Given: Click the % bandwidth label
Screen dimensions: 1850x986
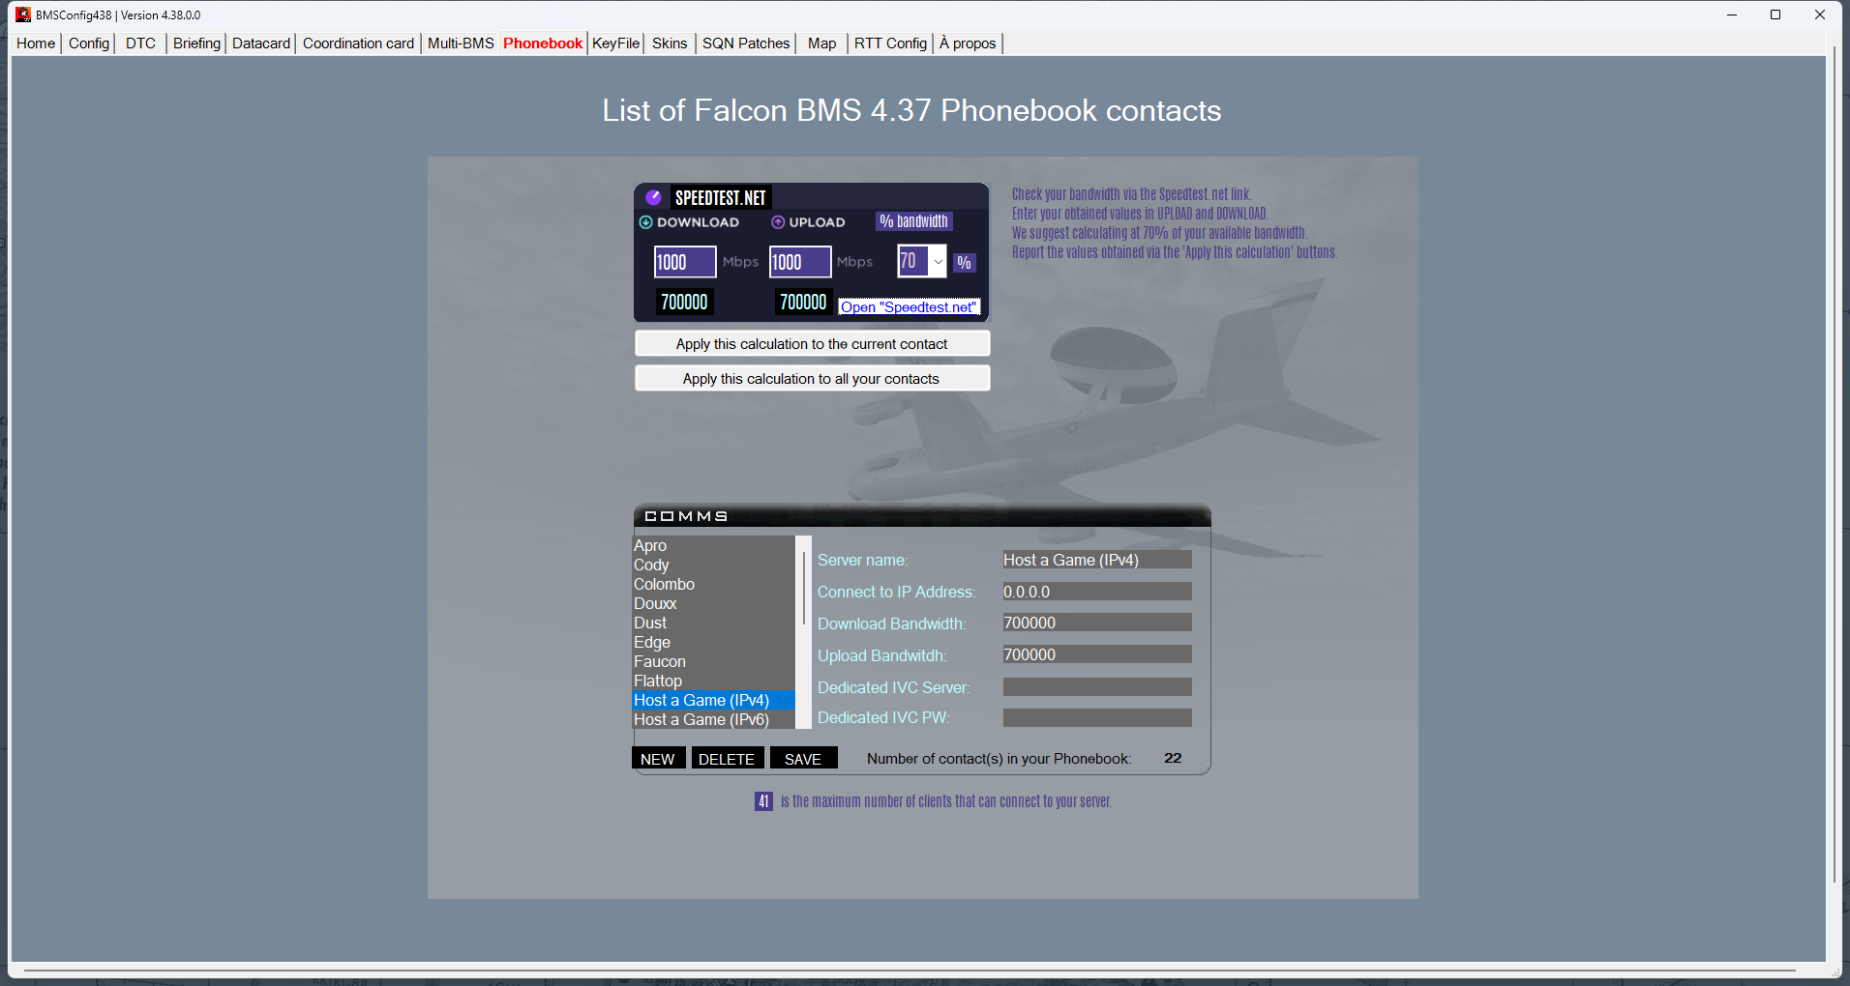Looking at the screenshot, I should pos(914,221).
